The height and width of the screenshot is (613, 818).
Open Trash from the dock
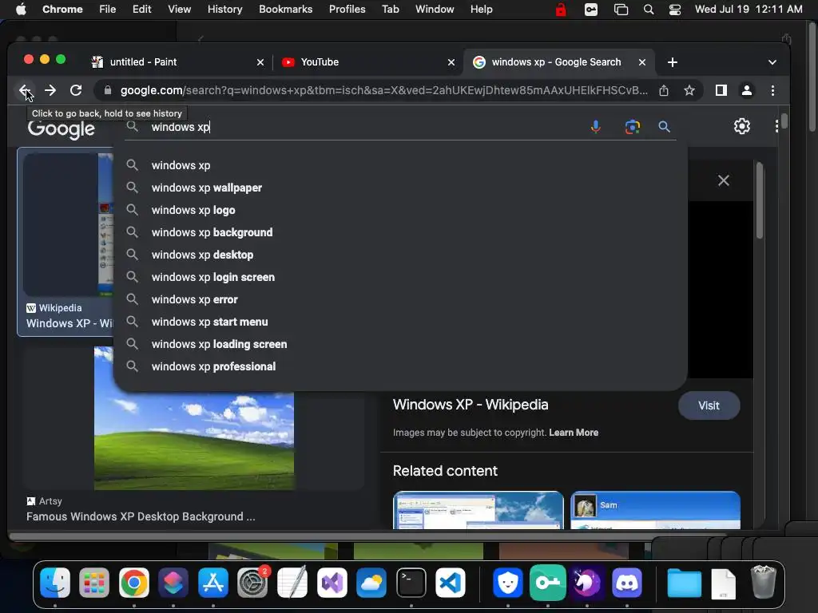click(x=763, y=583)
